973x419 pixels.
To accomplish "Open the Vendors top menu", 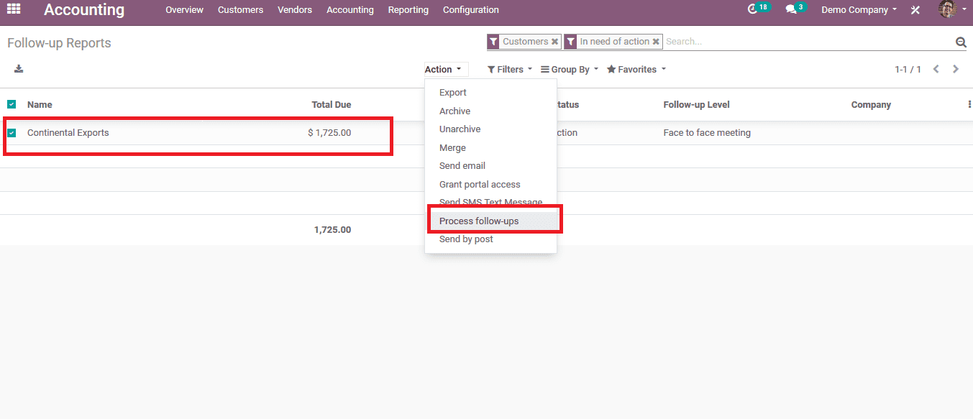I will (x=295, y=10).
